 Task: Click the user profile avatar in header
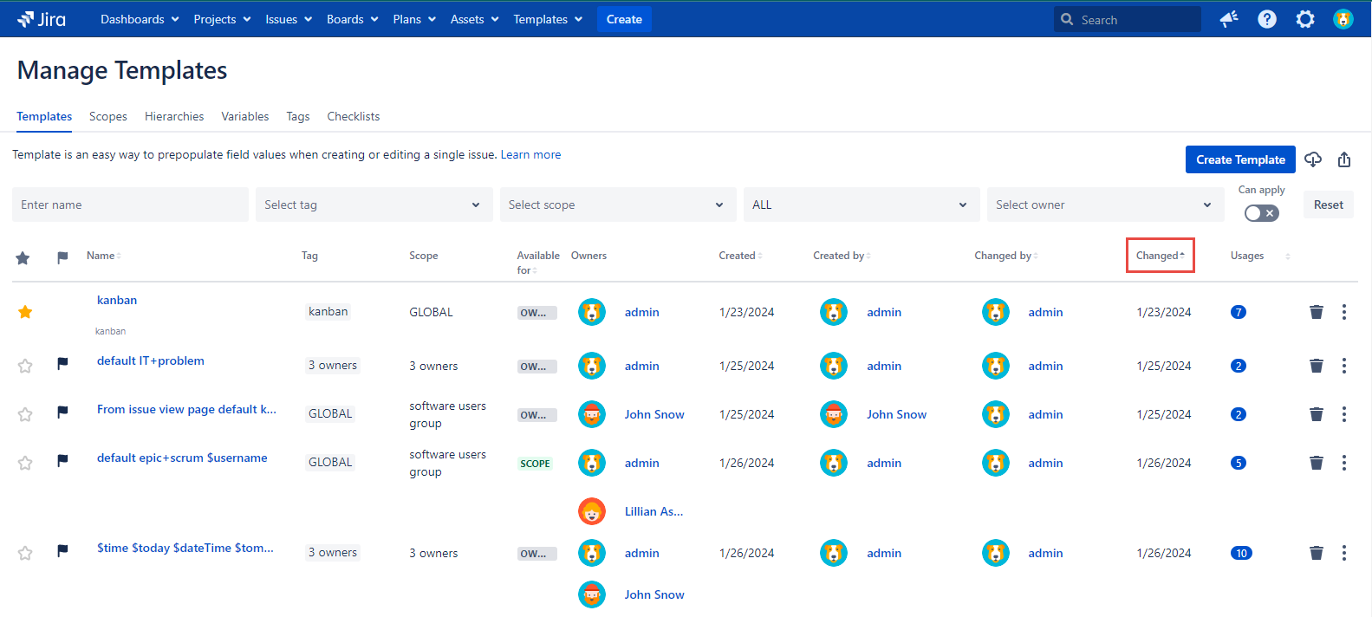1343,19
